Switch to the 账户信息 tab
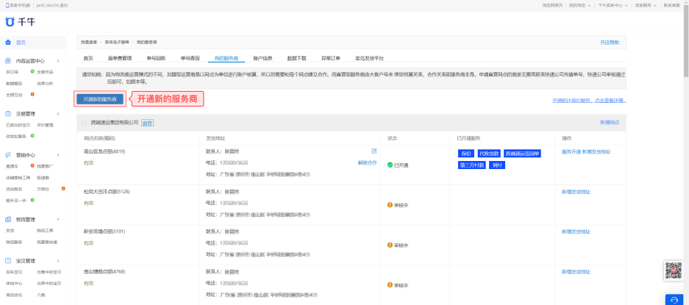The width and height of the screenshot is (689, 305). [x=263, y=57]
